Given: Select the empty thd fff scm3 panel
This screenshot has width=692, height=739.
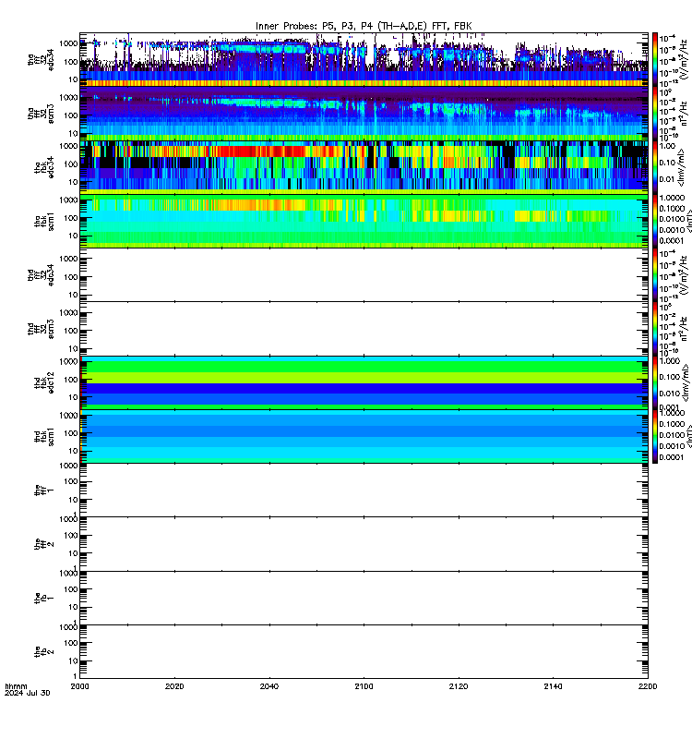Looking at the screenshot, I should [x=364, y=329].
